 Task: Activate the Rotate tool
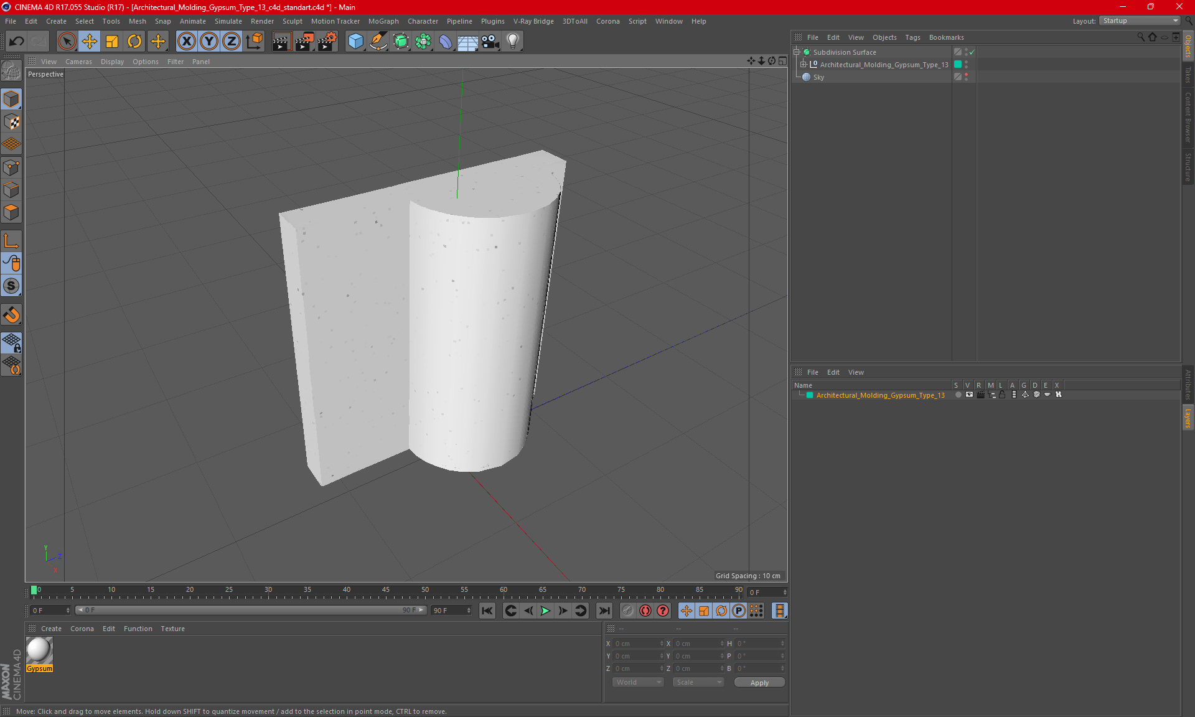coord(134,42)
